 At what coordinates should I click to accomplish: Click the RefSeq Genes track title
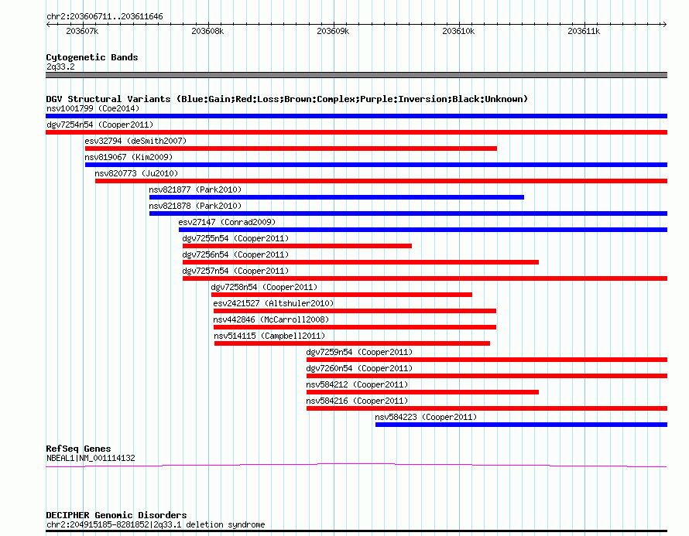(78, 449)
